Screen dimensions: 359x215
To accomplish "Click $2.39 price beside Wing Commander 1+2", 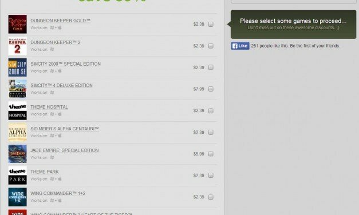I will coord(199,197).
